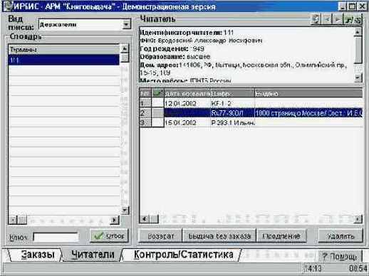Open the Вид поиска dropdown list
The width and height of the screenshot is (369, 276).
coord(127,24)
